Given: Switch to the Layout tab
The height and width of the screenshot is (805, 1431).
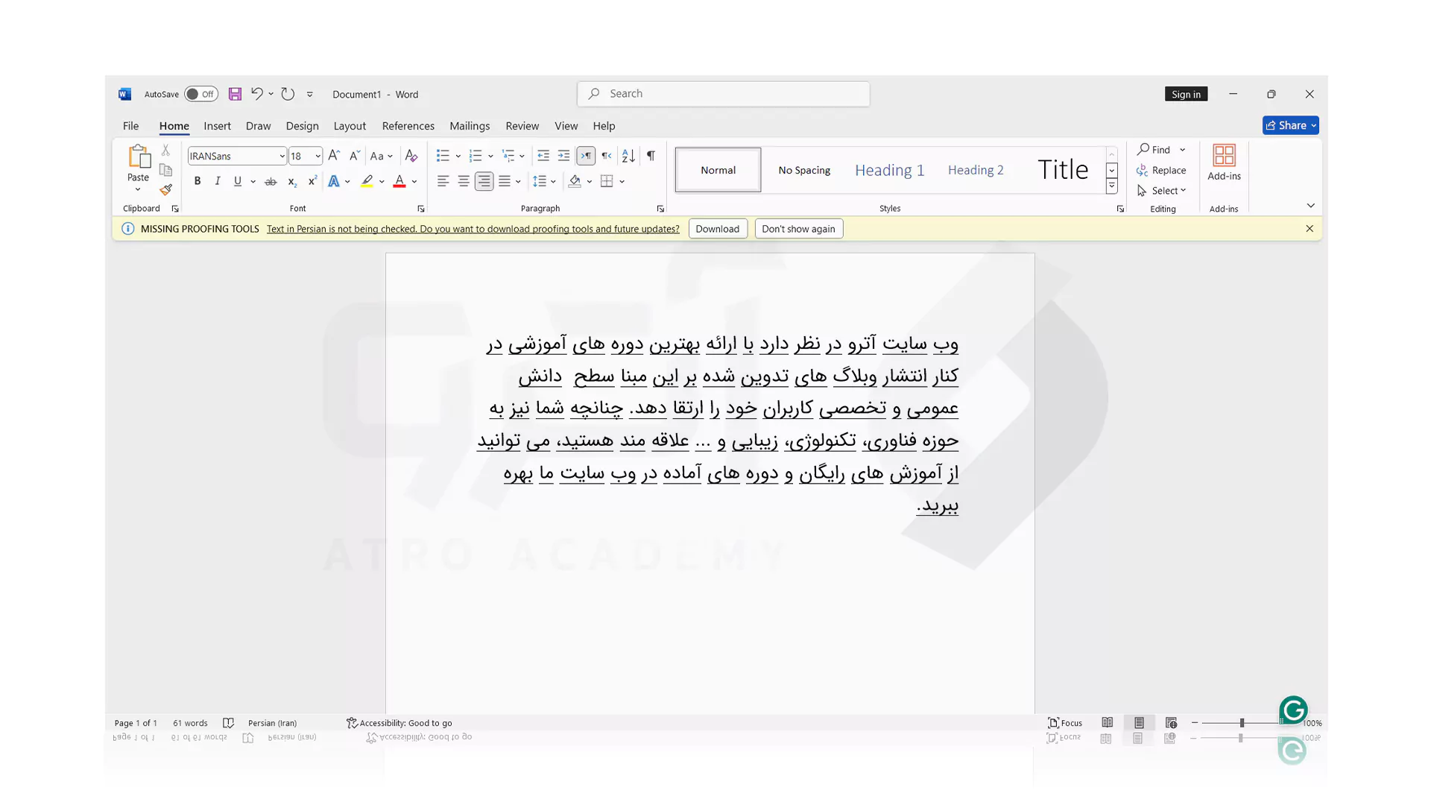Looking at the screenshot, I should point(350,126).
